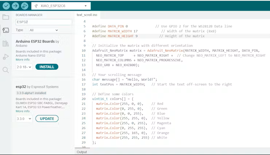Click the matrix.Color line commented Magenta
The image size is (270, 155).
tap(134, 123)
